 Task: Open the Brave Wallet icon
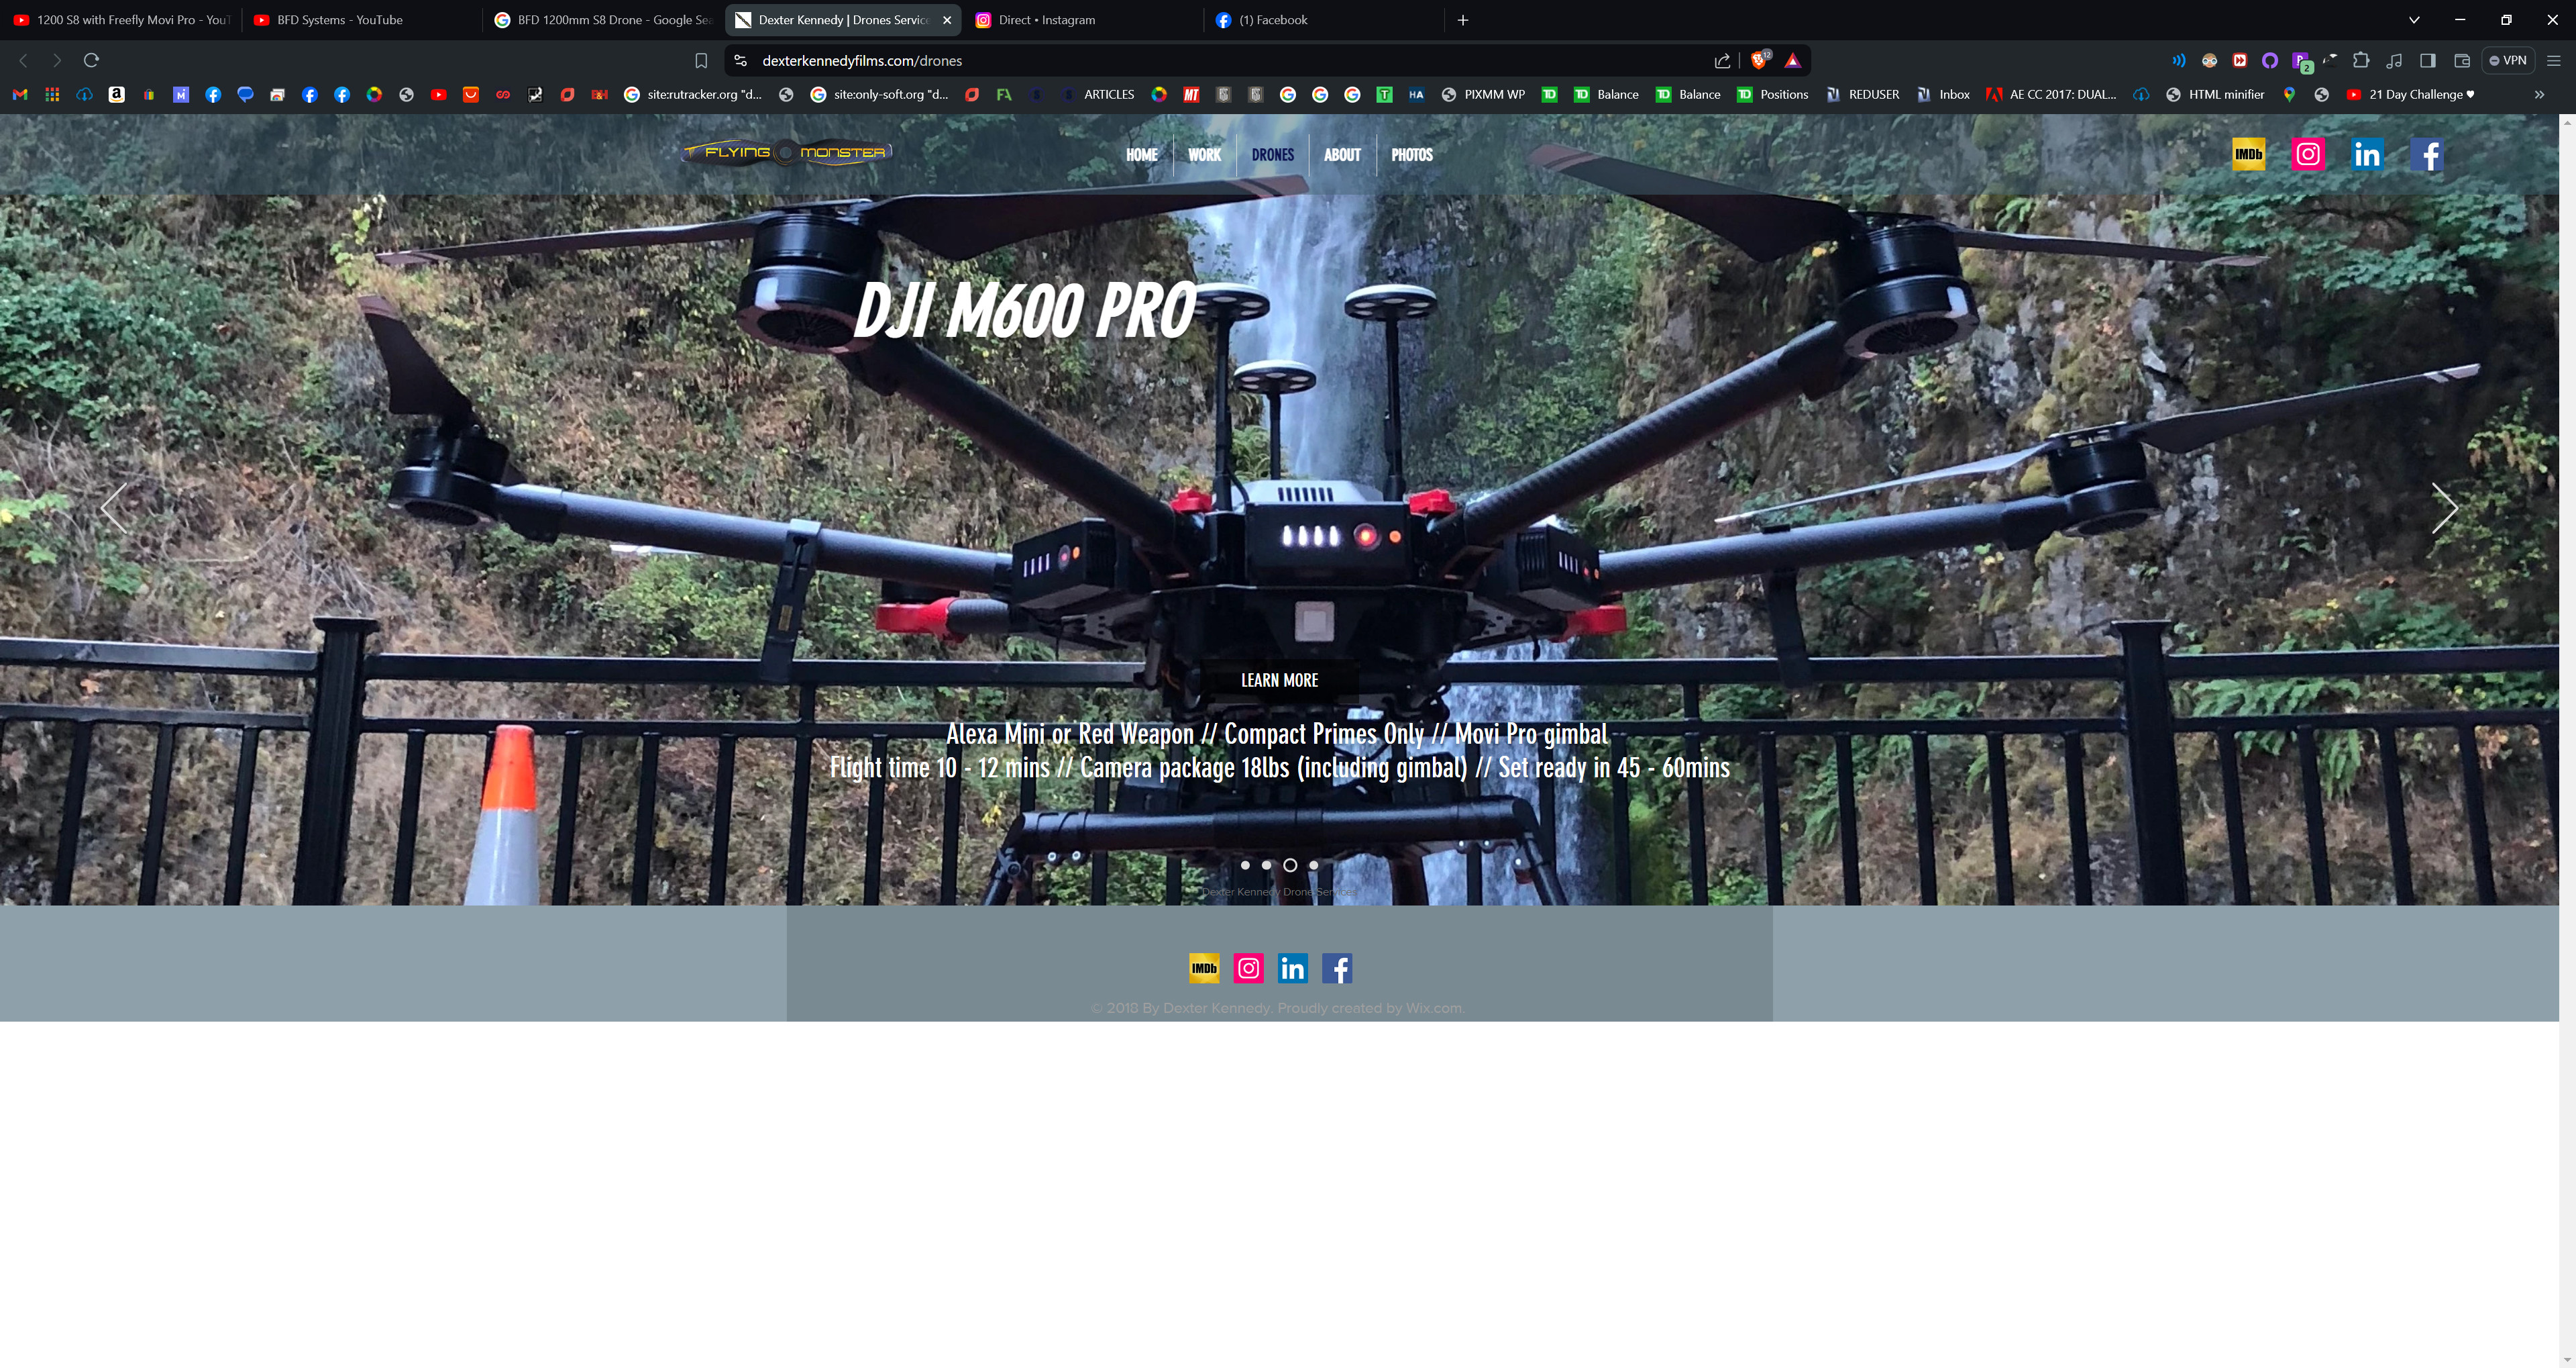tap(2462, 60)
